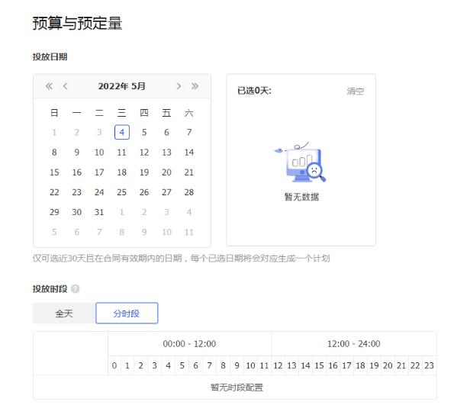Viewport: 470px width, 418px height.
Task: Click hour 23 in the time-slot header row
Action: pyautogui.click(x=430, y=365)
